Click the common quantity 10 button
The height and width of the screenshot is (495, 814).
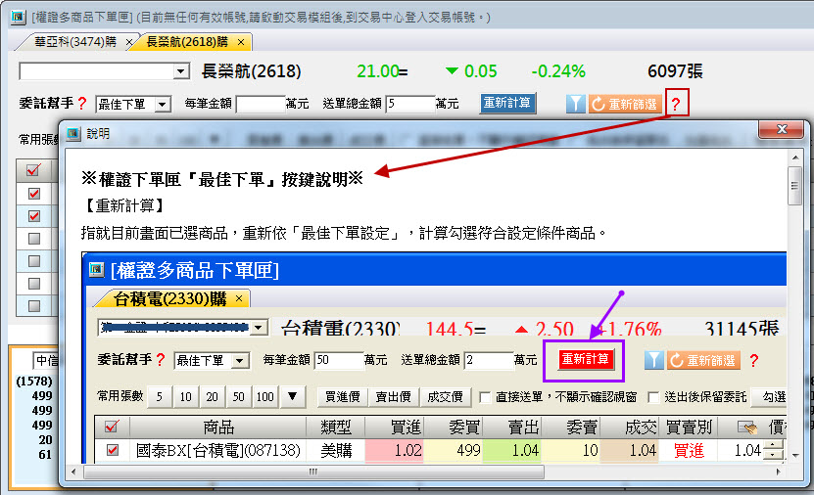click(186, 397)
